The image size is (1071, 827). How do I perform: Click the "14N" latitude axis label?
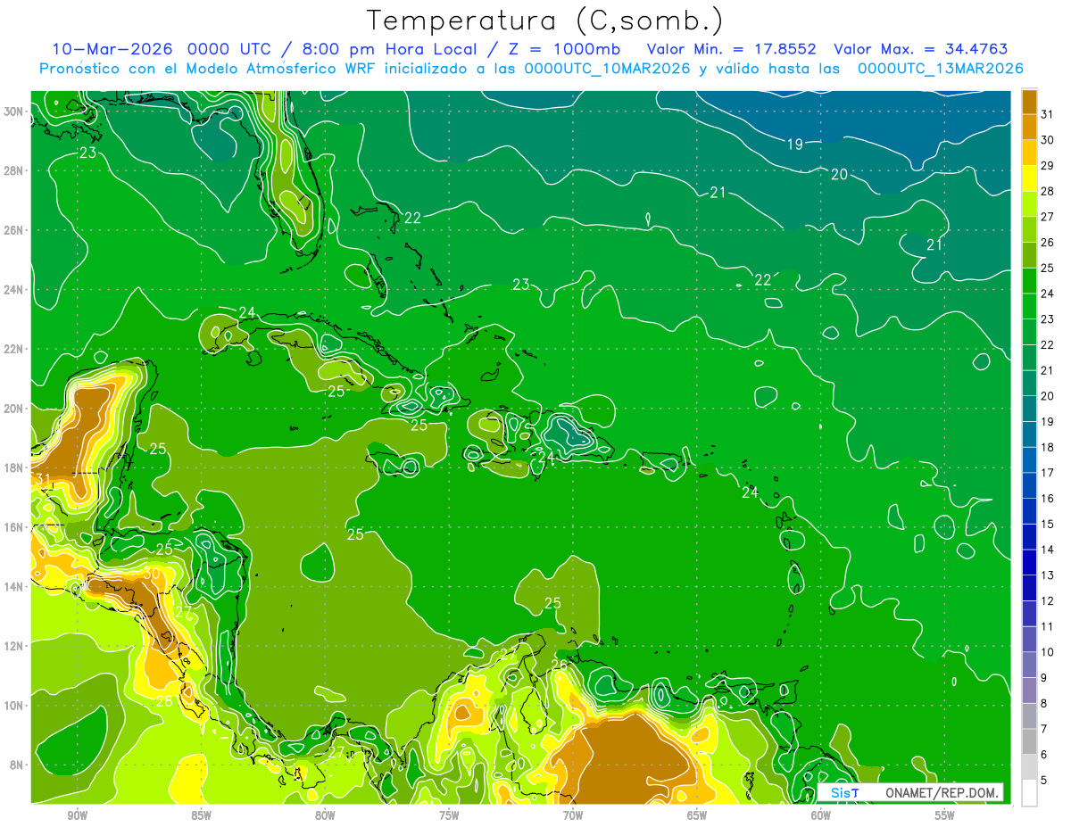(13, 587)
